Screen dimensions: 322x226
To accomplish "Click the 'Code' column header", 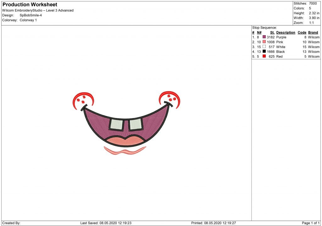I will [x=302, y=32].
